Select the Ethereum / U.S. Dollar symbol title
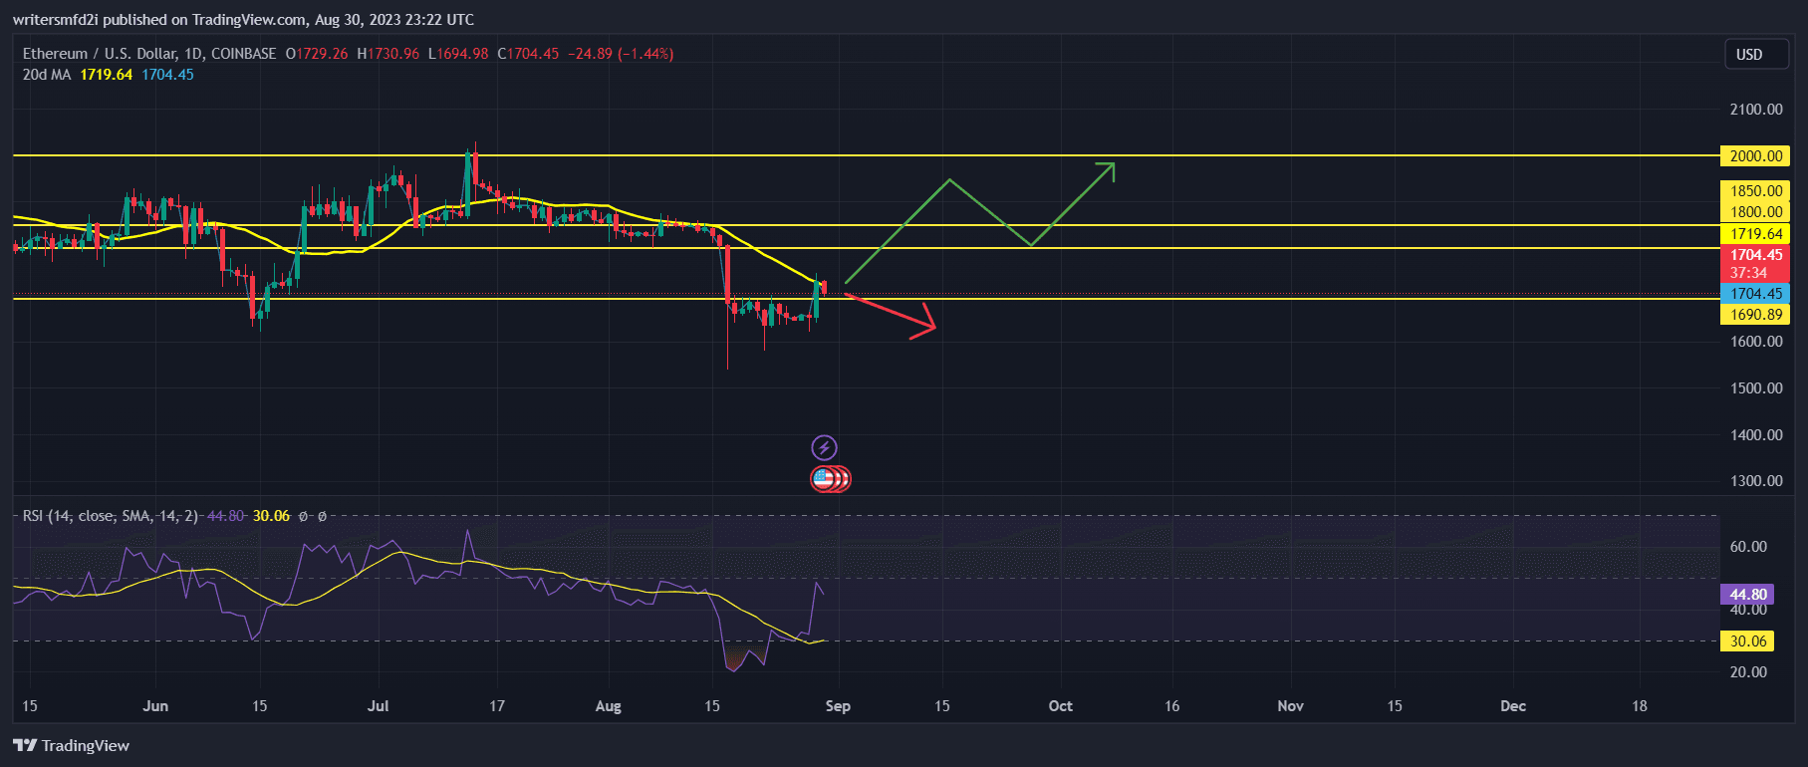 point(149,54)
